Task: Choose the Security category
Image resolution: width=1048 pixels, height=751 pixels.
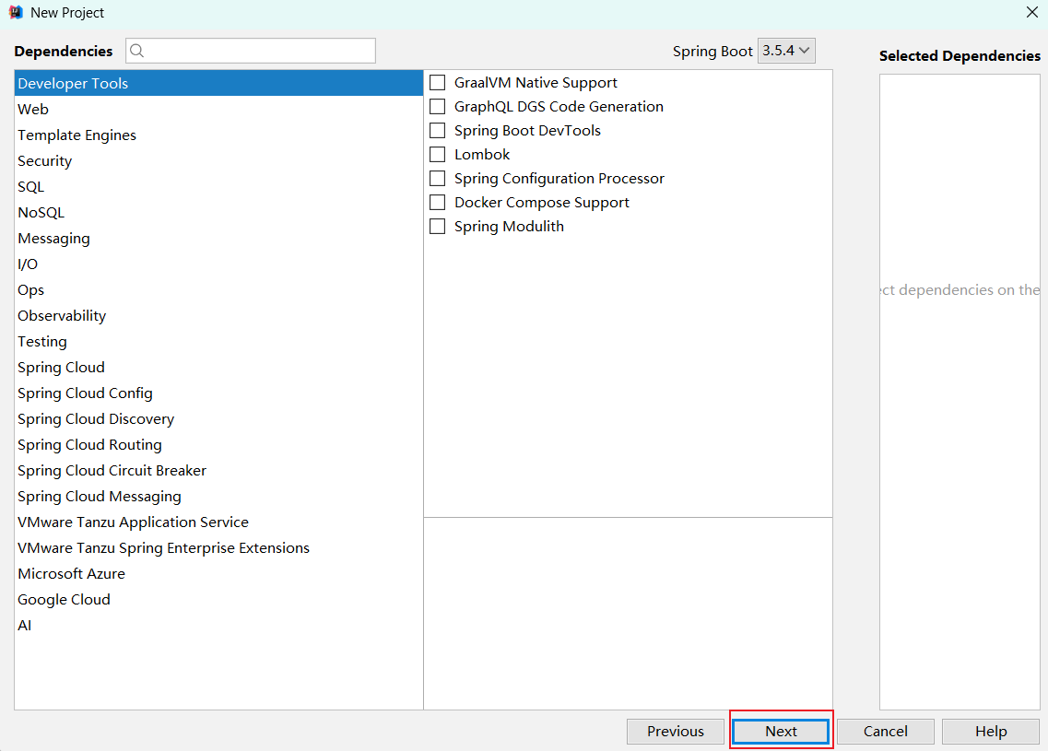Action: pyautogui.click(x=218, y=161)
